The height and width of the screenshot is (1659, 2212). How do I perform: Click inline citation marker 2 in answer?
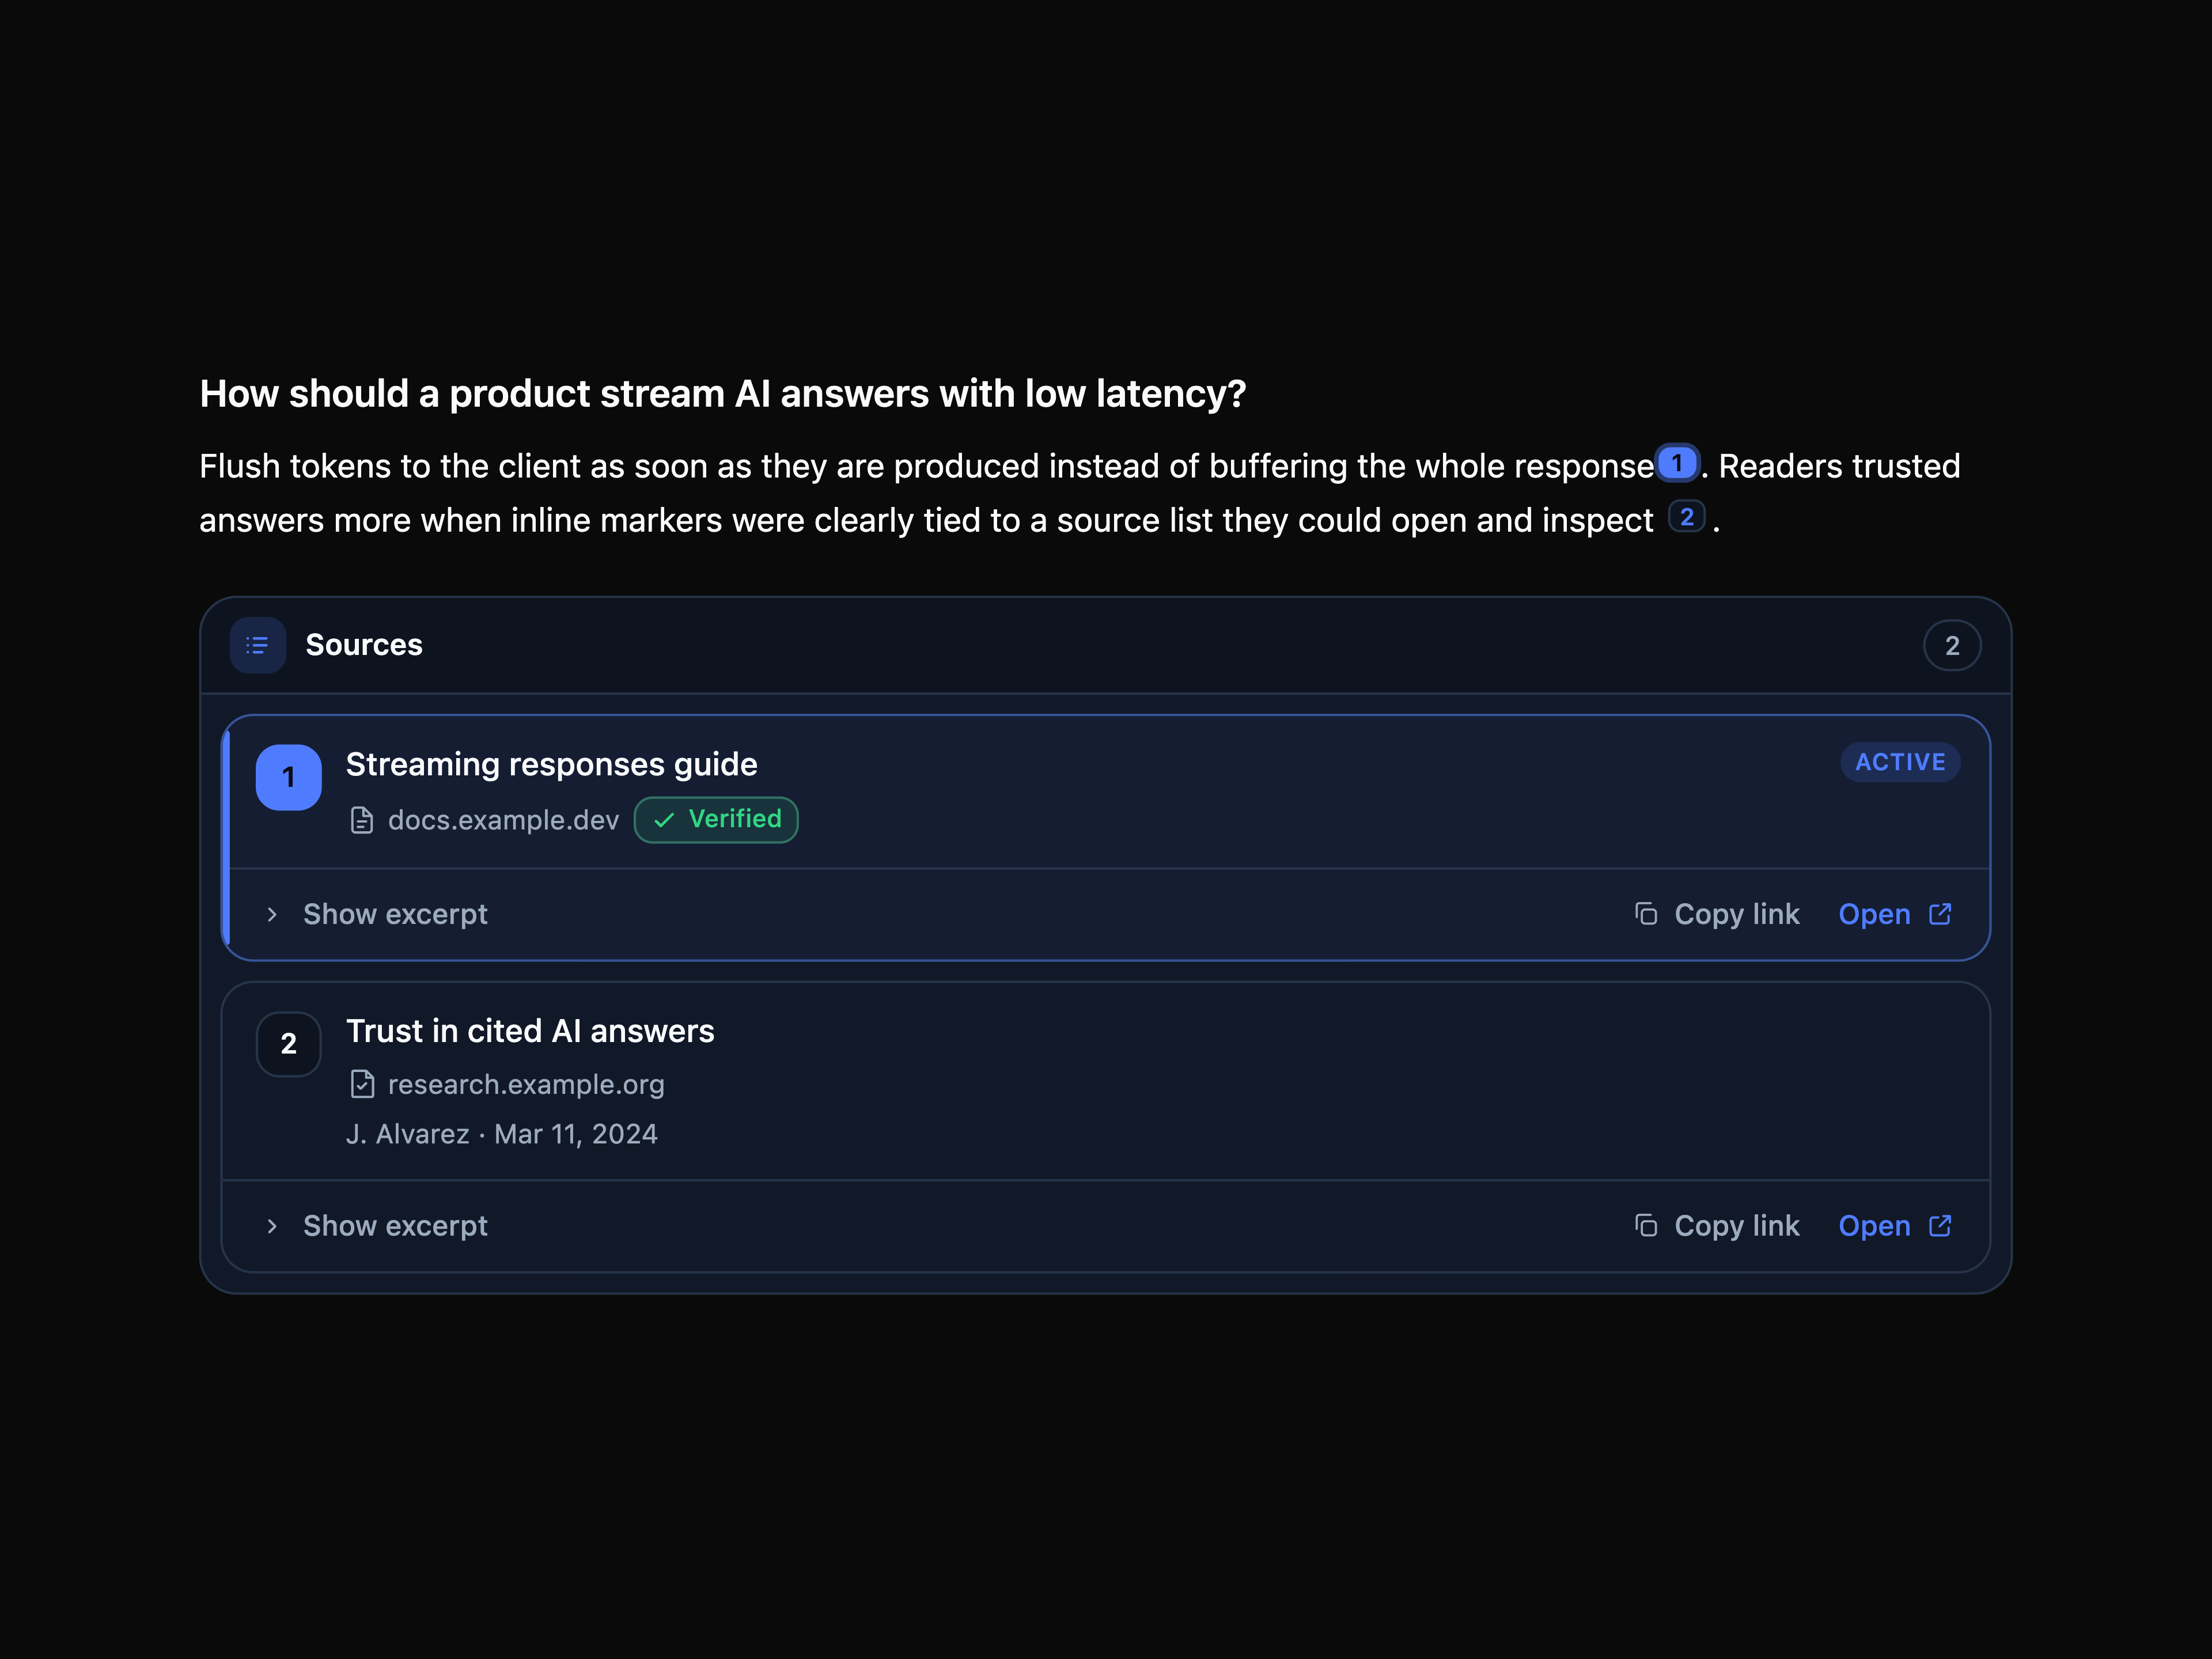click(x=1686, y=517)
